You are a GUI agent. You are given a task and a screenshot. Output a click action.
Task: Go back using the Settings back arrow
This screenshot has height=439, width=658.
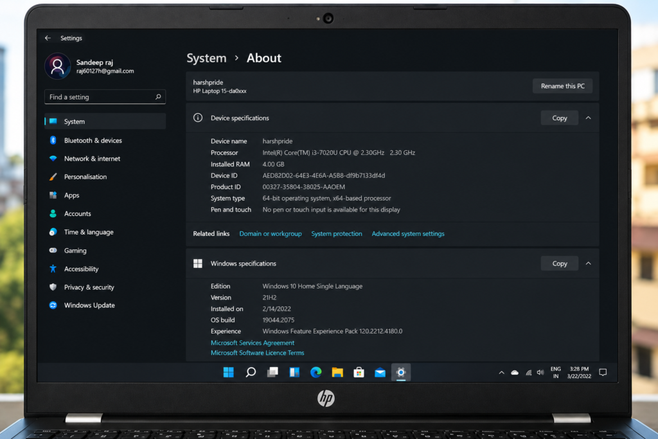(x=48, y=38)
